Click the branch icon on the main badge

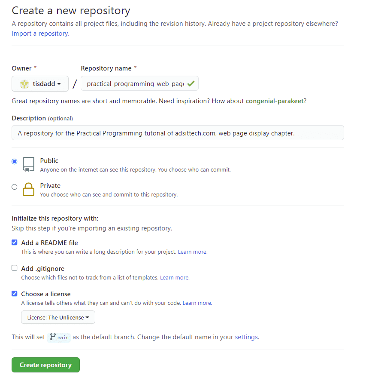coord(52,338)
